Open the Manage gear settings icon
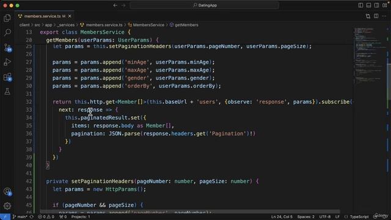 click(x=7, y=206)
